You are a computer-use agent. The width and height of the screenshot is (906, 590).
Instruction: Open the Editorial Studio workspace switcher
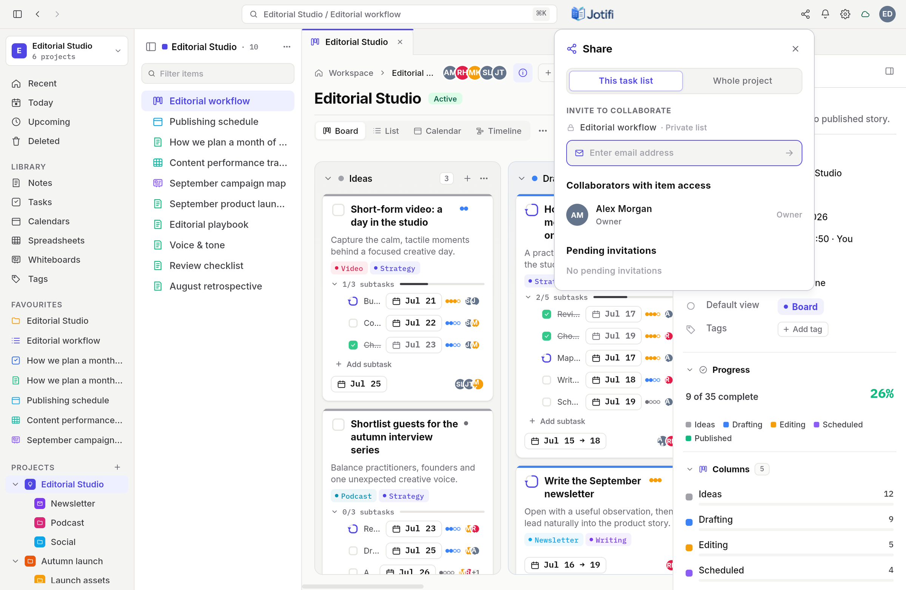(x=67, y=51)
